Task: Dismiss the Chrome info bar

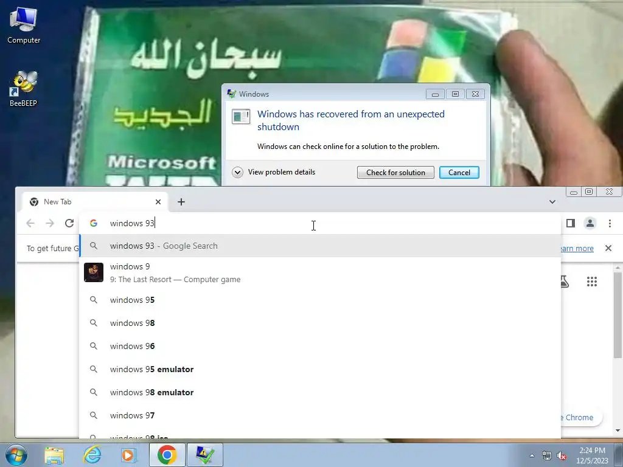Action: pyautogui.click(x=608, y=248)
